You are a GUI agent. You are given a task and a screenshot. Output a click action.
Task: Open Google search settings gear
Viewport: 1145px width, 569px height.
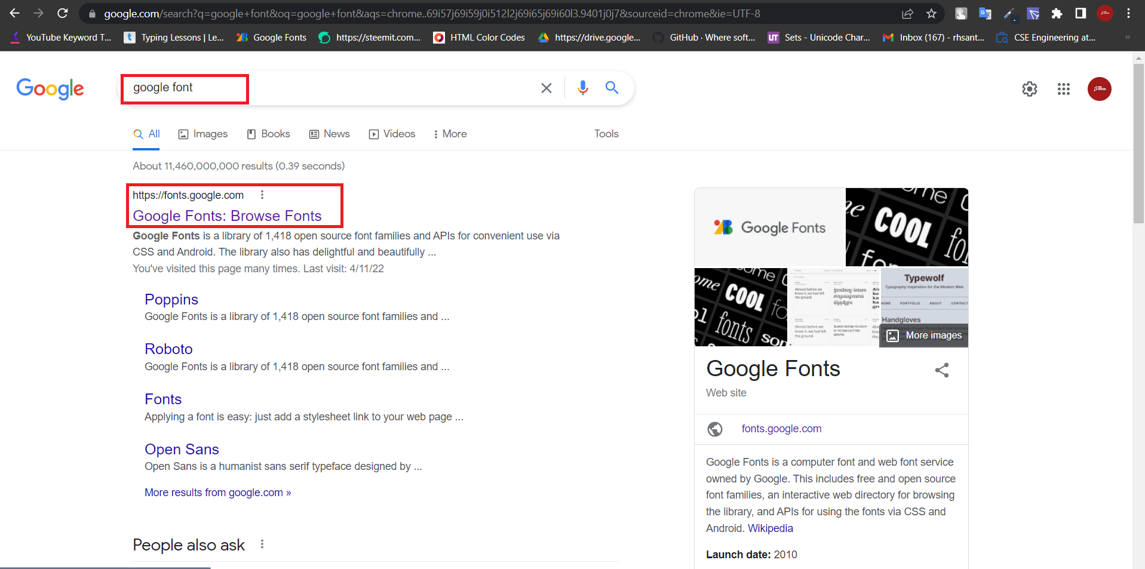(x=1030, y=89)
